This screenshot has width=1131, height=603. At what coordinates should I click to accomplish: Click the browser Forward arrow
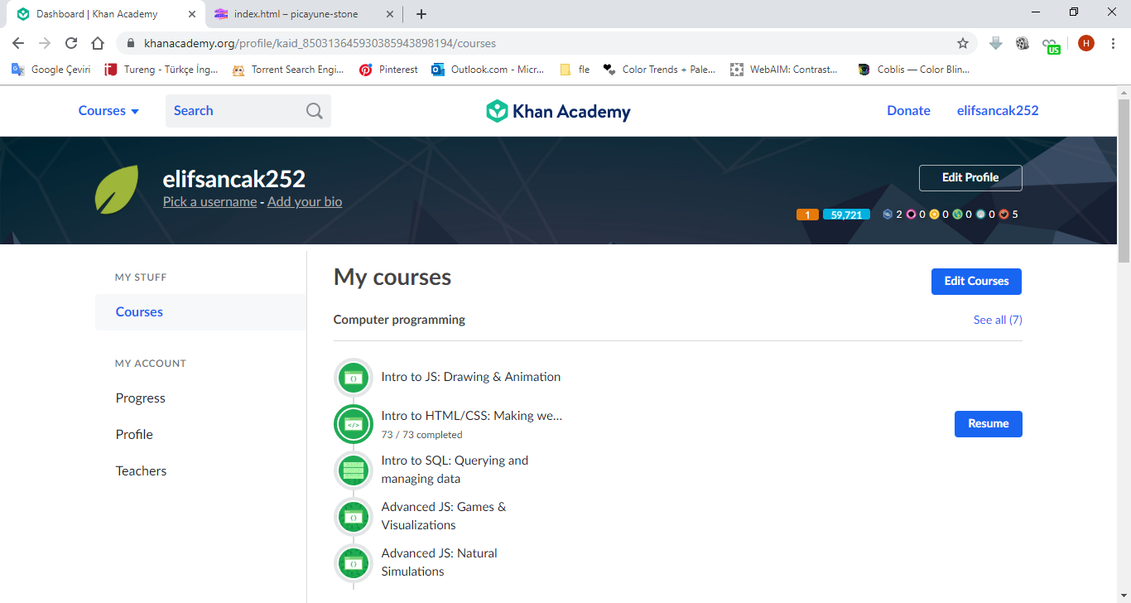pos(45,43)
